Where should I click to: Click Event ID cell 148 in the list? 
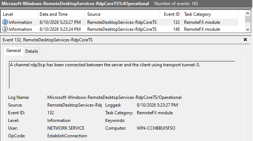pyautogui.click(x=176, y=29)
